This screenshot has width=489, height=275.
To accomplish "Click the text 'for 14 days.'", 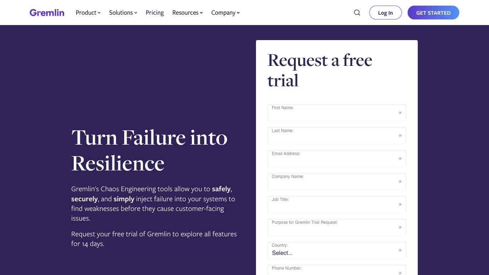I will tap(88, 244).
